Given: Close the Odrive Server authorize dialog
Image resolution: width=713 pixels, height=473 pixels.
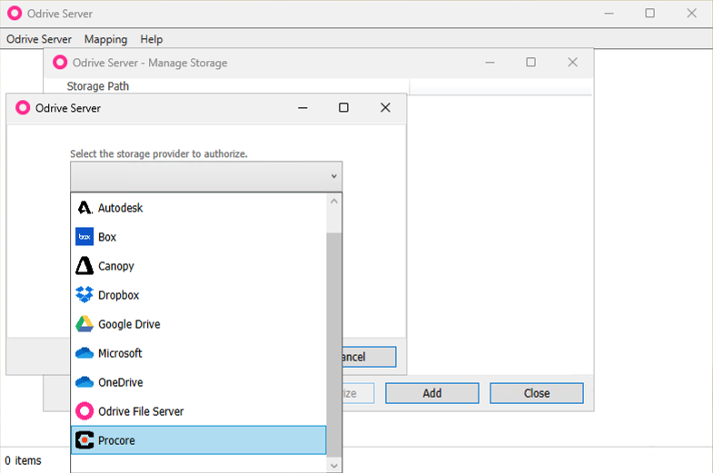Looking at the screenshot, I should (385, 108).
